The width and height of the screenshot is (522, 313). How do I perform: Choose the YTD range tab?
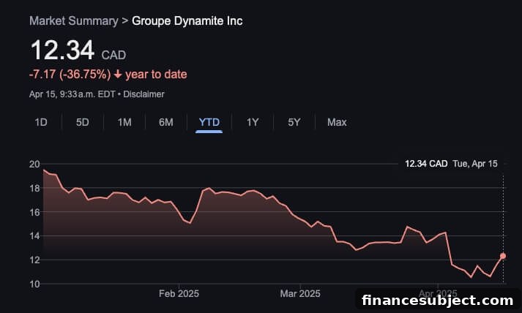coord(209,122)
